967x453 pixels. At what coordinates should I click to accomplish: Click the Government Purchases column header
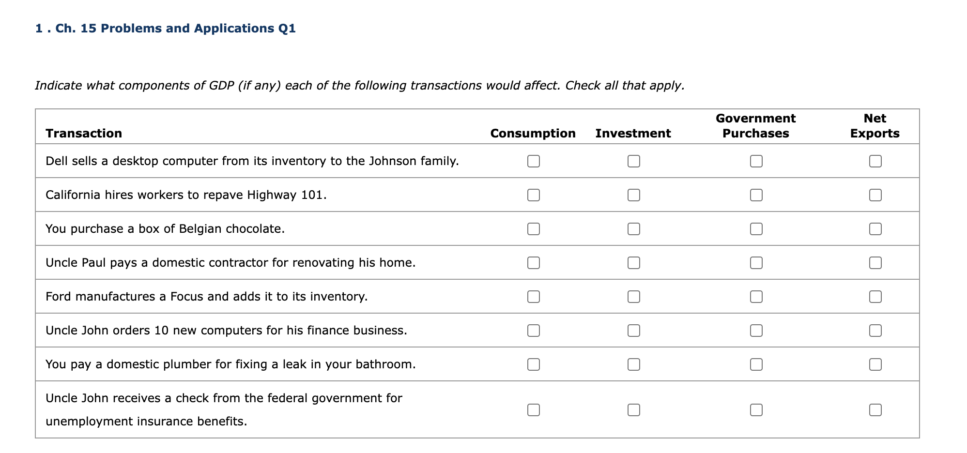pyautogui.click(x=755, y=126)
